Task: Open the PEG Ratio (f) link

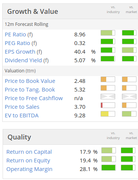Action: tap(21, 43)
